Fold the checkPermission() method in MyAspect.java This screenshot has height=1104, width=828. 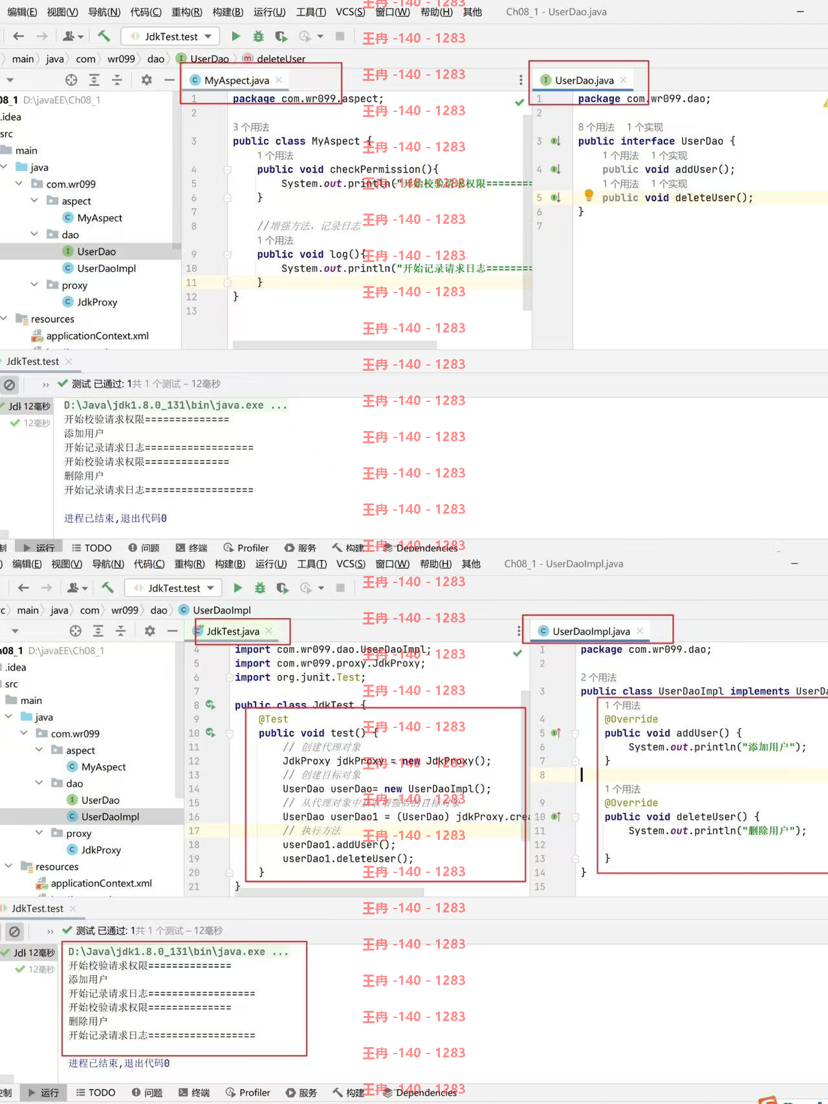click(228, 170)
